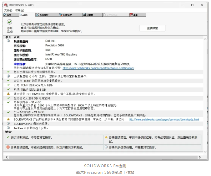
Task: Click warning icon beside SOLIDWORKS 产品的更新版本 row
Action: (x=8, y=119)
